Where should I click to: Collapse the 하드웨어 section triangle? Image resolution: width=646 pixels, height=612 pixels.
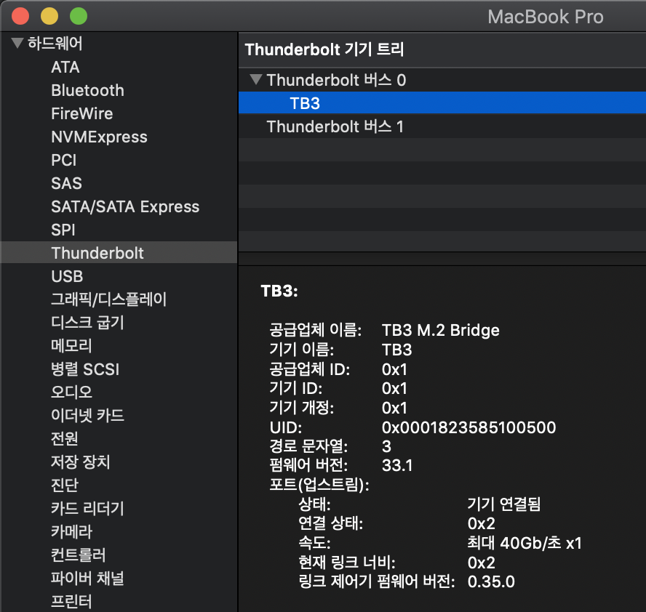point(17,43)
